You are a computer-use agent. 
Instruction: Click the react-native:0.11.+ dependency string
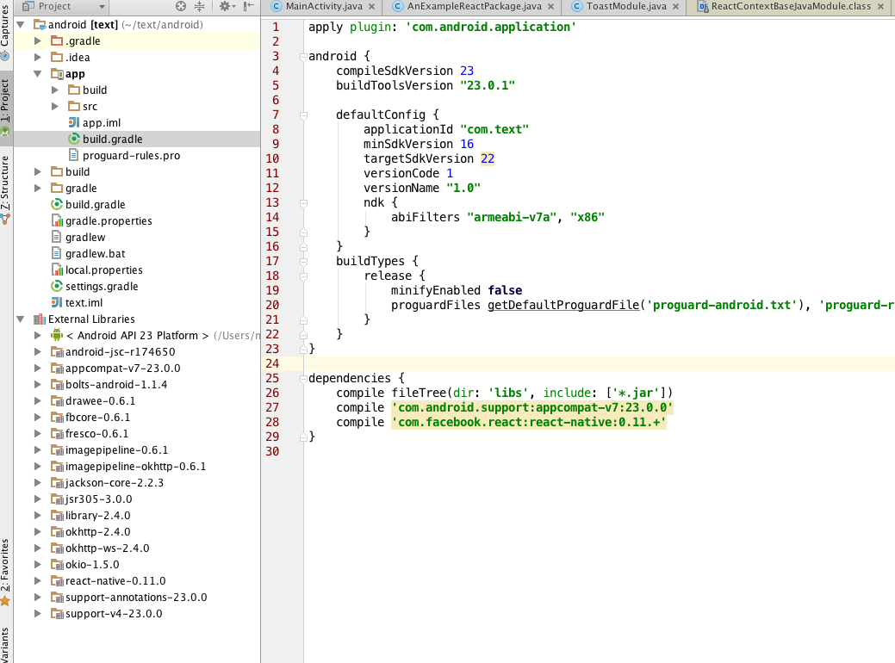pos(529,422)
